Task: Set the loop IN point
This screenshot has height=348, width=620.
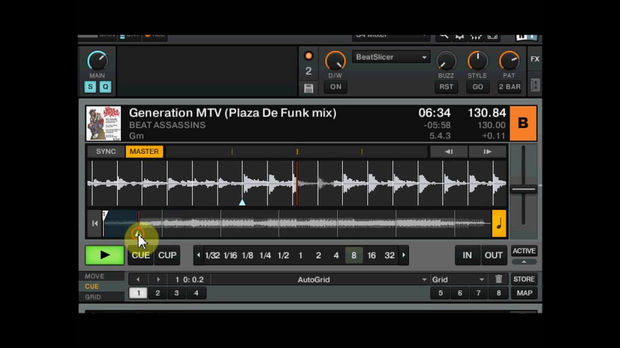Action: (467, 255)
